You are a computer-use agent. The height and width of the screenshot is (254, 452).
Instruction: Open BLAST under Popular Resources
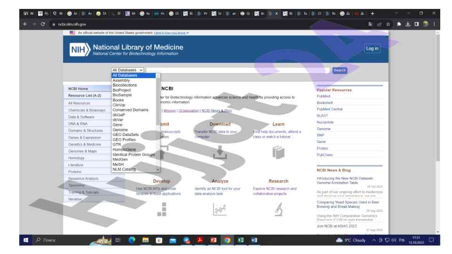[x=322, y=116]
